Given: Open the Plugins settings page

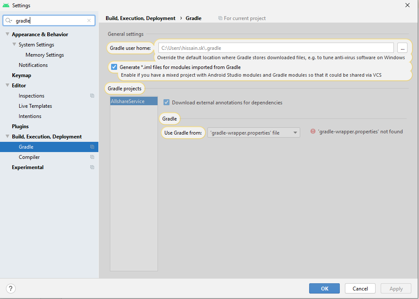Looking at the screenshot, I should [20, 126].
